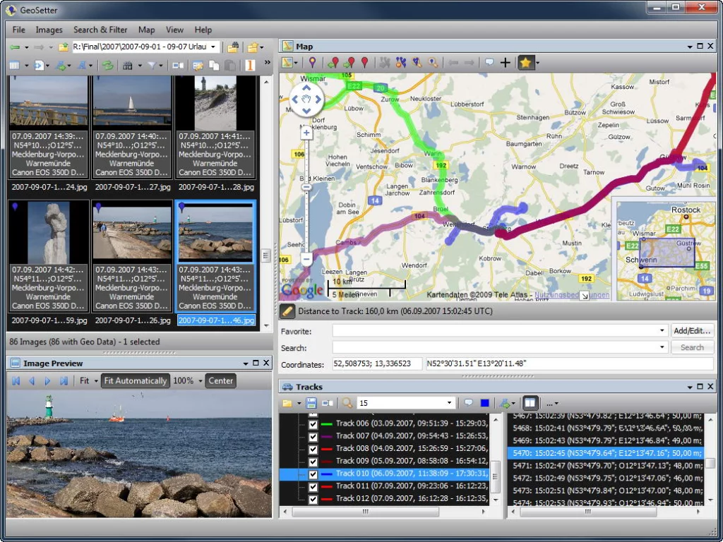Open the Search & Filter menu
Screen dimensions: 723x542
click(x=100, y=30)
